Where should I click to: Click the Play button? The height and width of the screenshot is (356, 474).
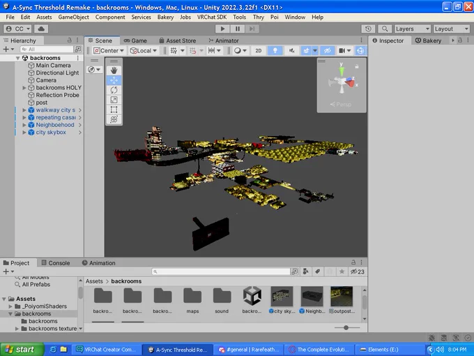coord(222,29)
